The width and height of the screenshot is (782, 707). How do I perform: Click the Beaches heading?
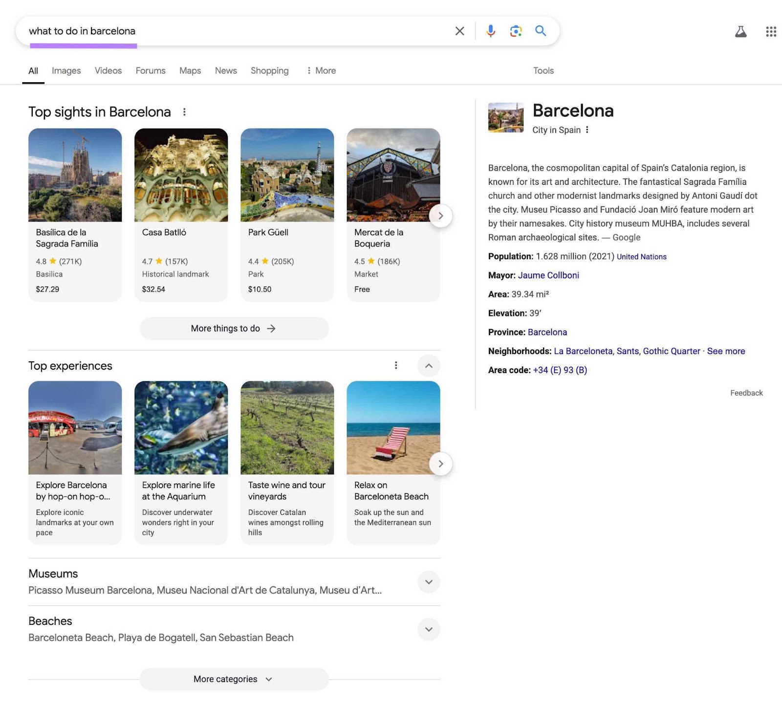point(50,621)
